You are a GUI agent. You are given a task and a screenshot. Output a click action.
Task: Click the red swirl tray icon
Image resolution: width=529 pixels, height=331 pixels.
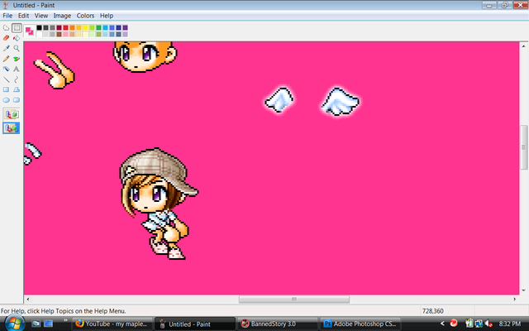[454, 324]
